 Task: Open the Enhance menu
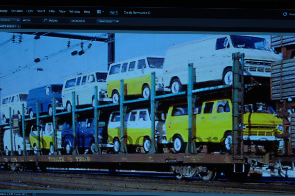pos(17,11)
